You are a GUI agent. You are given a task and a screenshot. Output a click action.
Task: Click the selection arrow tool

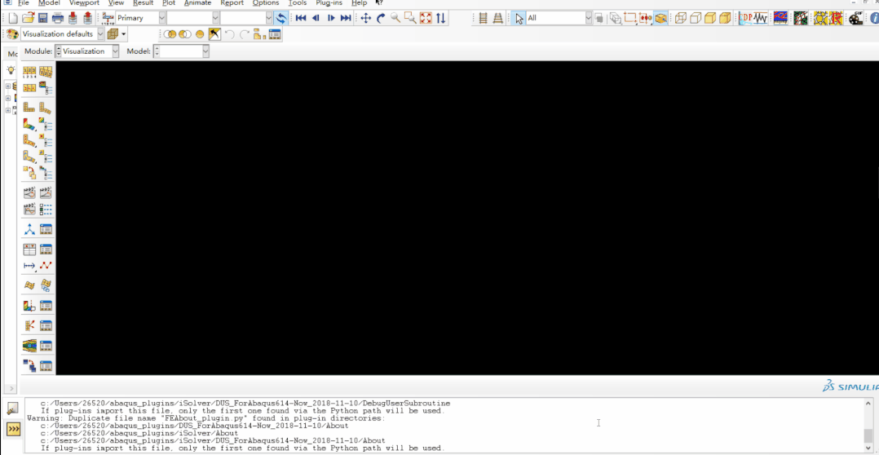(x=519, y=19)
